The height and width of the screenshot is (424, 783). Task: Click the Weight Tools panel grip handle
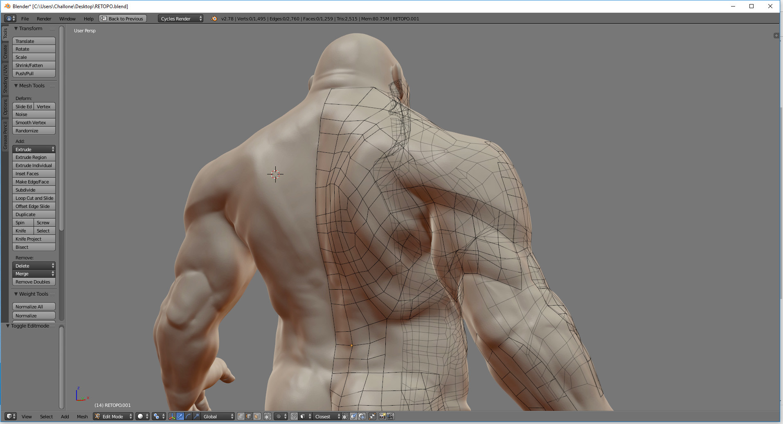click(52, 294)
